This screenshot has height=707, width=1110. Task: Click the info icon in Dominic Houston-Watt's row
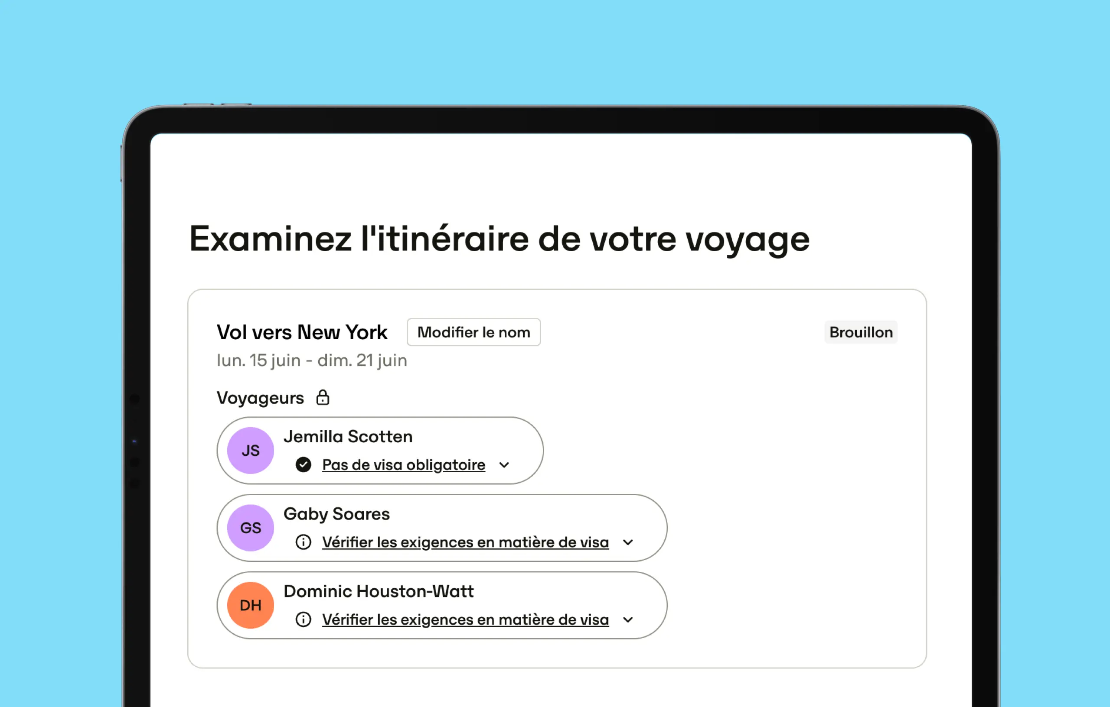click(x=304, y=619)
